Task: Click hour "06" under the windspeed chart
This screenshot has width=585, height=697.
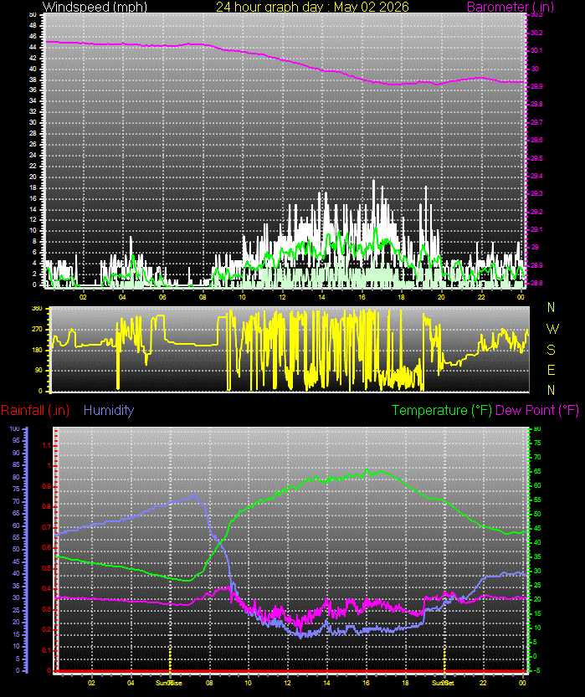Action: 162,297
